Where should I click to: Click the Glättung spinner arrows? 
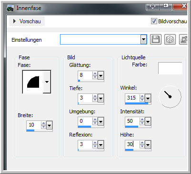(x=95, y=75)
